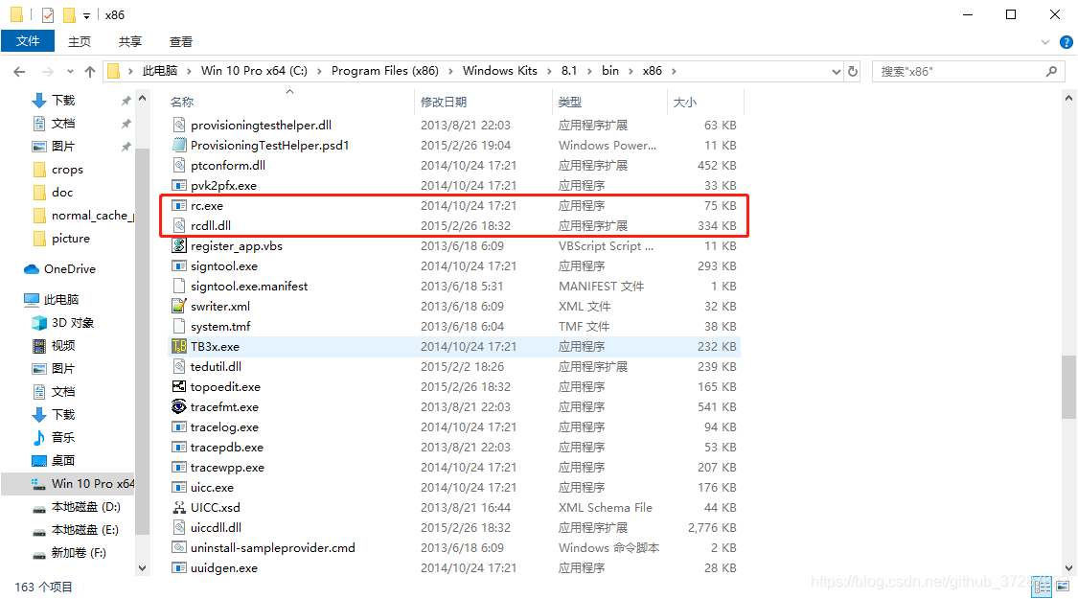The width and height of the screenshot is (1078, 599).
Task: Select 音乐 in navigation pane
Action: [x=63, y=437]
